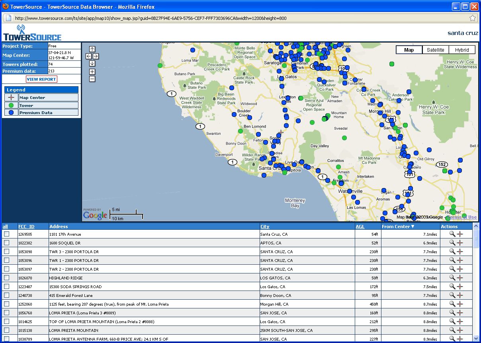Pan the map up with arrow
Screen dimensions: 481x343
click(92, 49)
